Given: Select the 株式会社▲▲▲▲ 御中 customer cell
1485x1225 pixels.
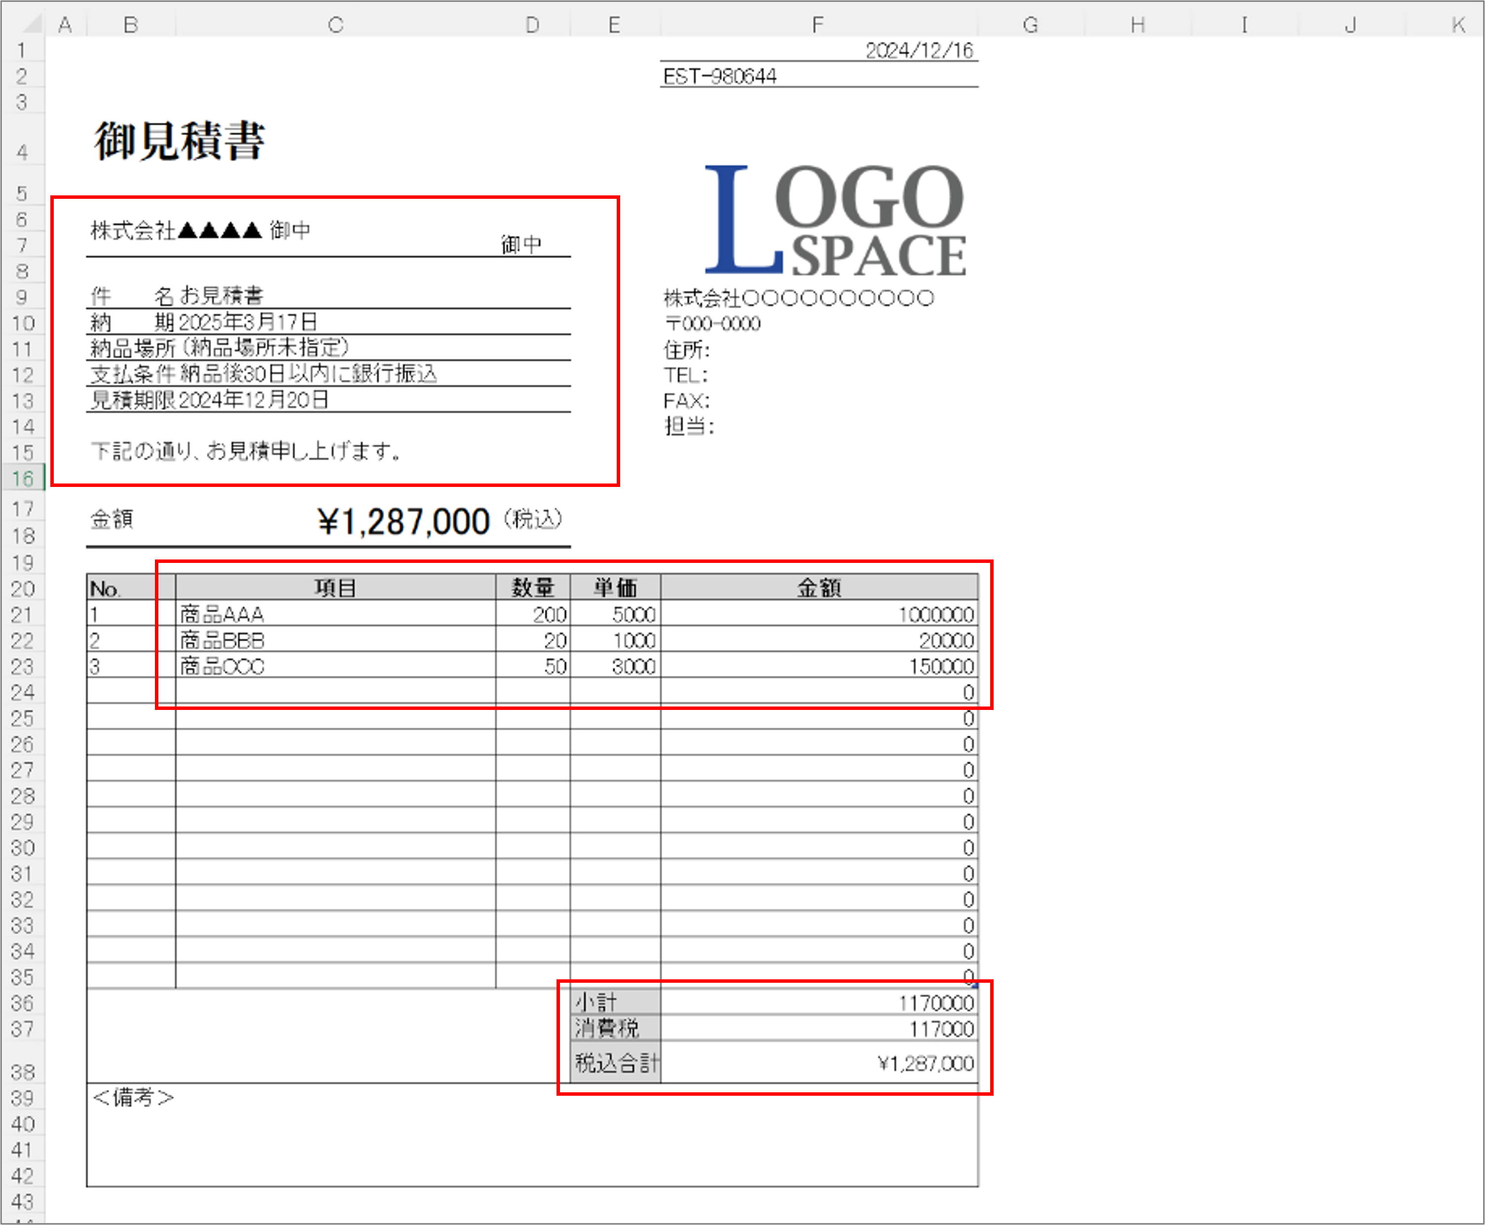Looking at the screenshot, I should (x=201, y=231).
